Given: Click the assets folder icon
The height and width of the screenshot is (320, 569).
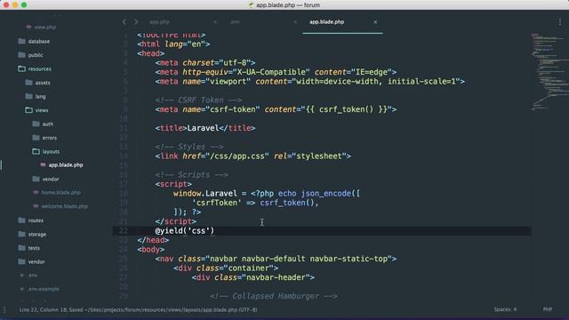Looking at the screenshot, I should [x=29, y=83].
